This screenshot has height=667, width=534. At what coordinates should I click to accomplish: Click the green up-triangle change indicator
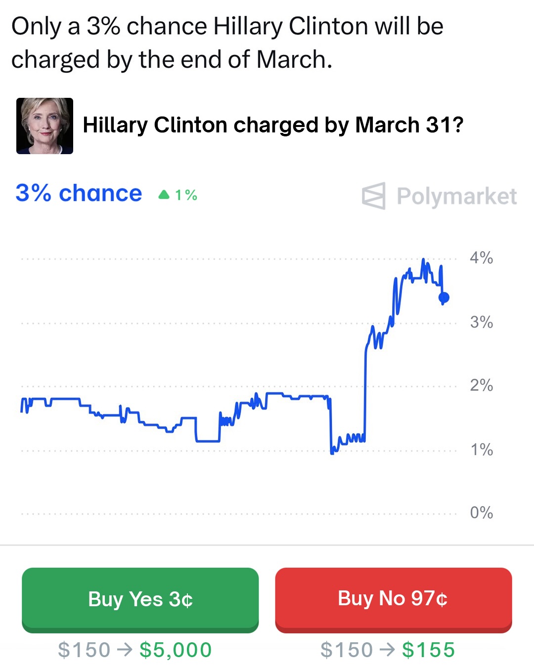point(164,195)
